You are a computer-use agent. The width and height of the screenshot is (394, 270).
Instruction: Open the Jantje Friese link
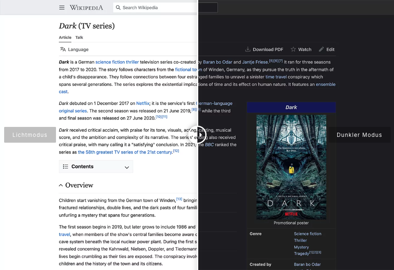click(255, 62)
